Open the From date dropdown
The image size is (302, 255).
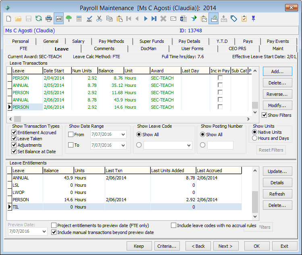click(x=123, y=135)
